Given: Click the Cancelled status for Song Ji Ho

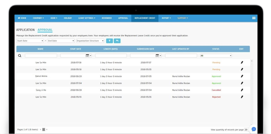Looking at the screenshot, I should pos(216,90).
